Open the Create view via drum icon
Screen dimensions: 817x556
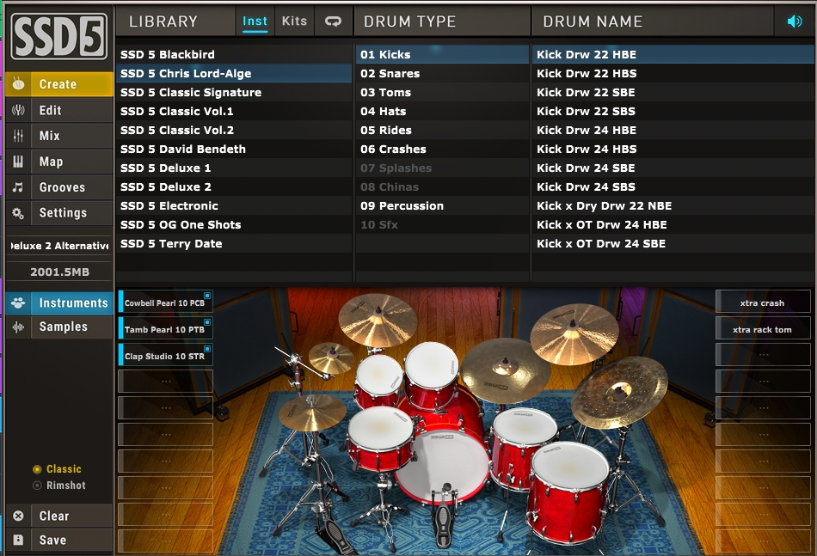18,84
